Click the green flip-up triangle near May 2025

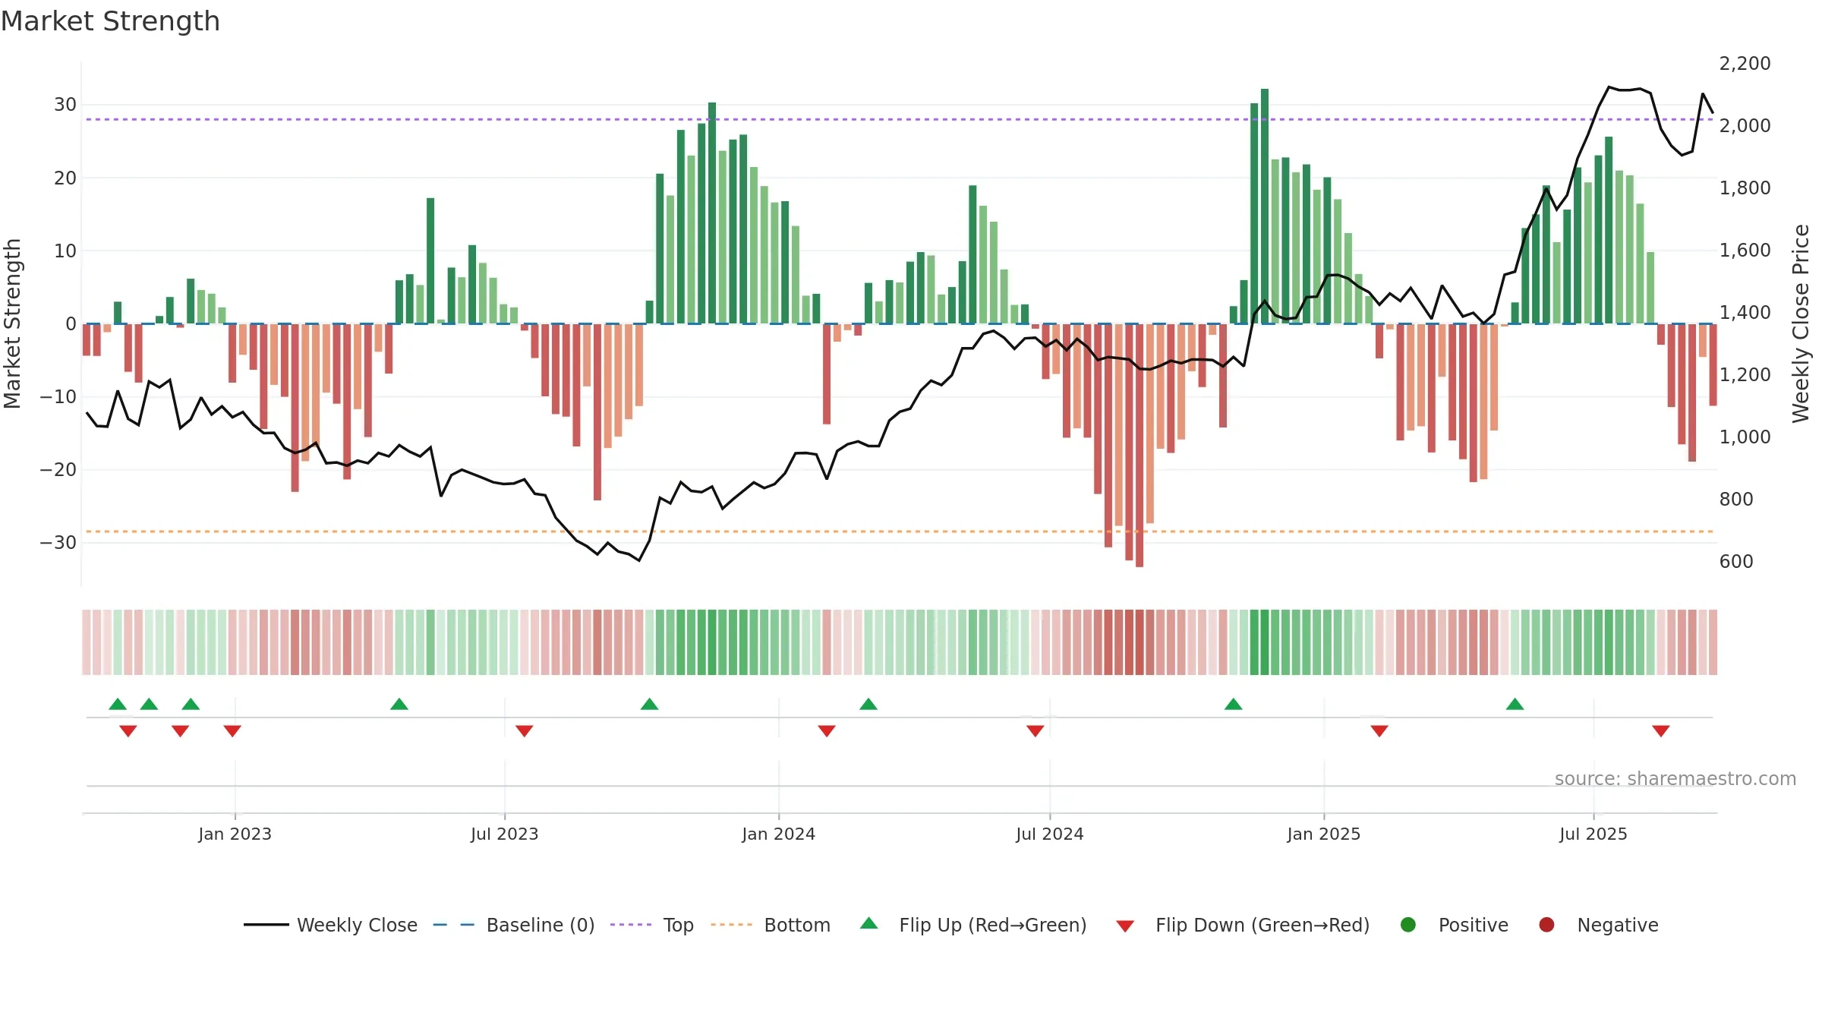point(1515,705)
